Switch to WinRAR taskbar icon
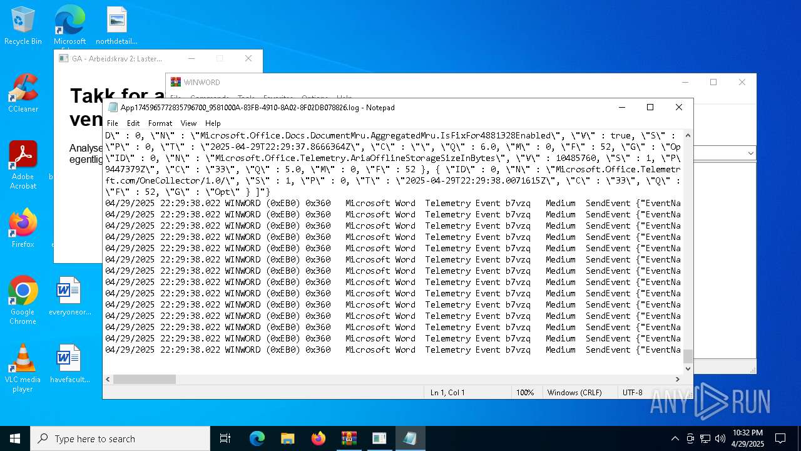801x451 pixels. click(x=349, y=438)
